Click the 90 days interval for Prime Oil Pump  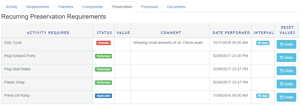click(263, 96)
